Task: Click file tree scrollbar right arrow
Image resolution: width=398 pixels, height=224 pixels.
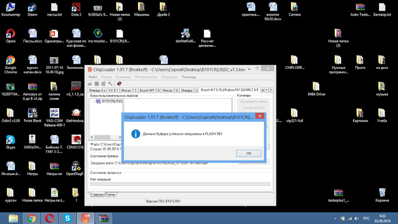Action: (x=120, y=137)
